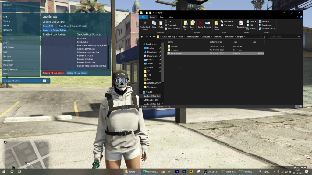Open taskbar Search
The image size is (312, 175).
pos(12,172)
